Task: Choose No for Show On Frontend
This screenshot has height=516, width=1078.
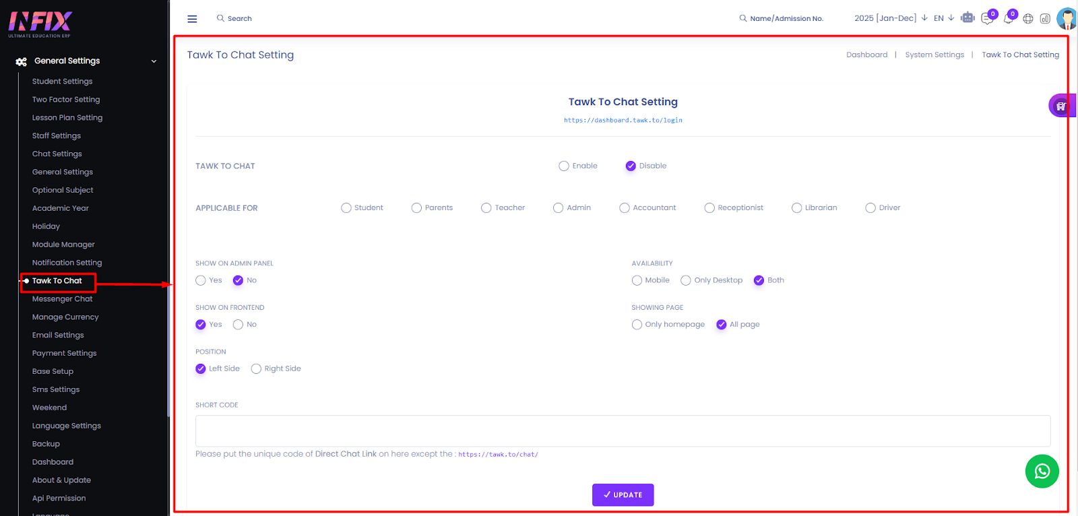Action: point(238,325)
